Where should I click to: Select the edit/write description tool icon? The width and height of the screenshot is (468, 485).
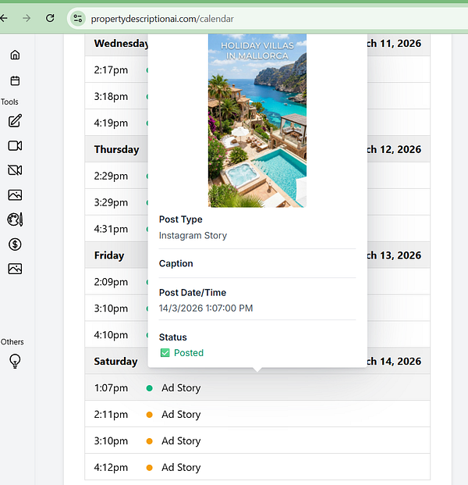(15, 120)
